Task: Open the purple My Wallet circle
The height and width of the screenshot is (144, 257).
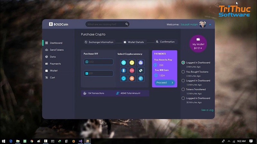Action: pyautogui.click(x=198, y=46)
